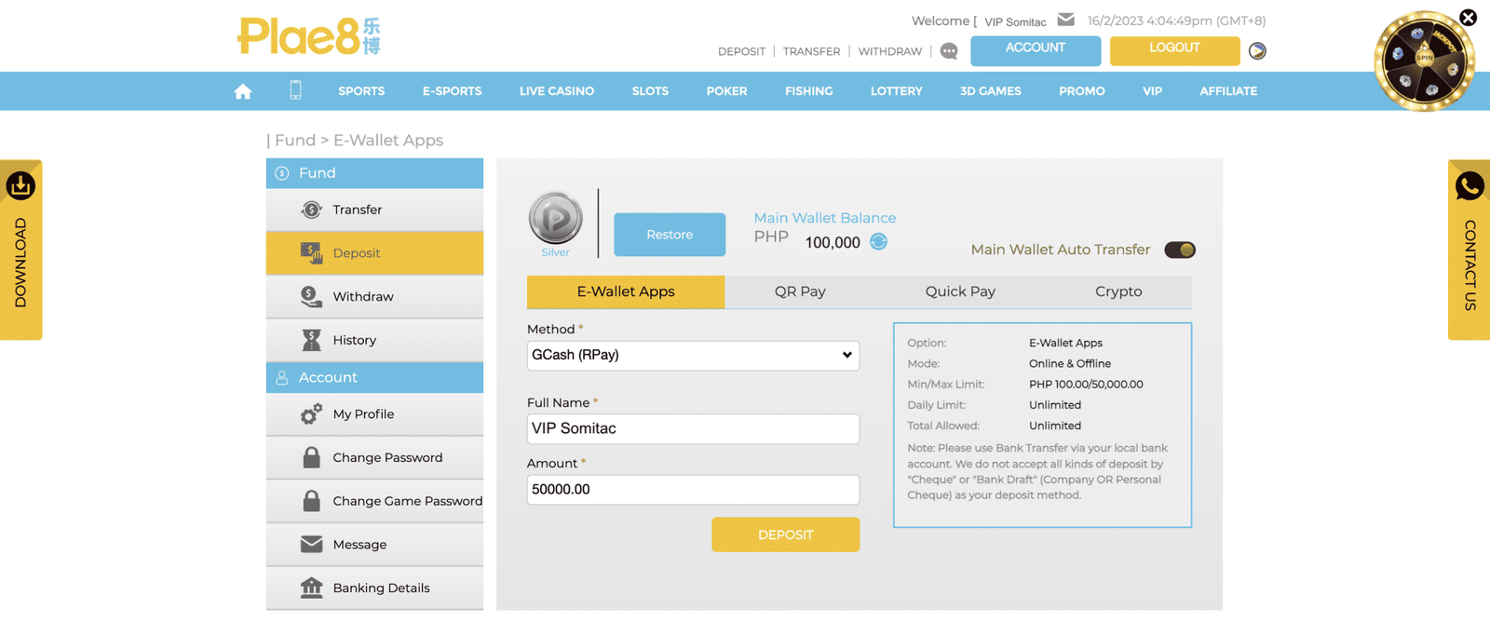Screen dimensions: 1490x636
Task: Click the Contact Us phone icon
Action: click(1470, 186)
